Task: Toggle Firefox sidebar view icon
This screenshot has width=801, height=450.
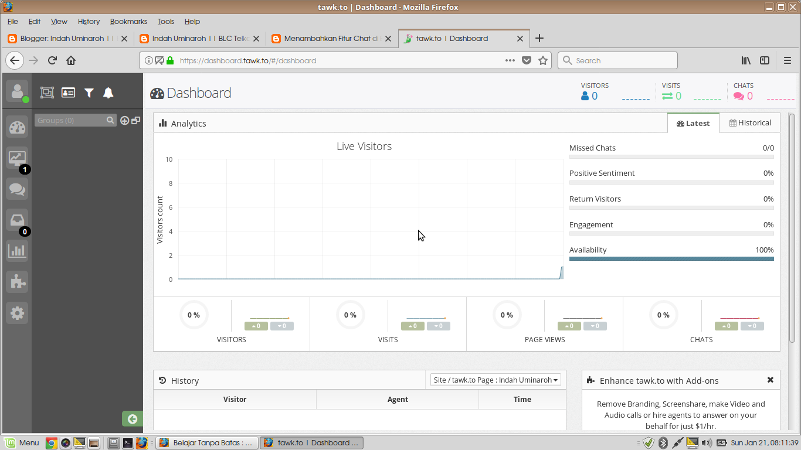Action: [765, 60]
